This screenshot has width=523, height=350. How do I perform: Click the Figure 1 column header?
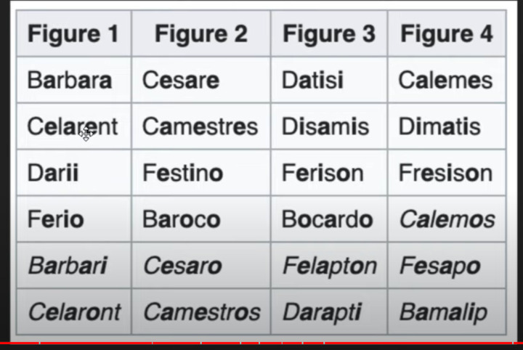click(73, 33)
